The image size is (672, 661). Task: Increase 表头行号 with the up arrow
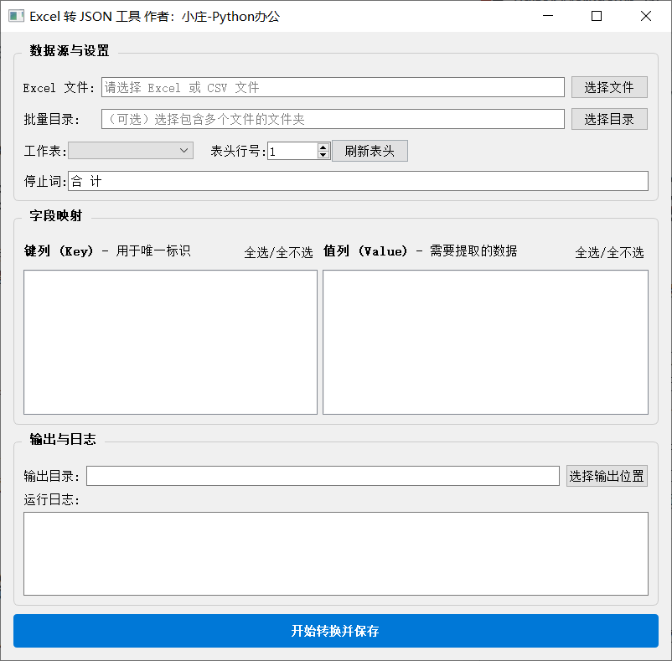point(323,147)
